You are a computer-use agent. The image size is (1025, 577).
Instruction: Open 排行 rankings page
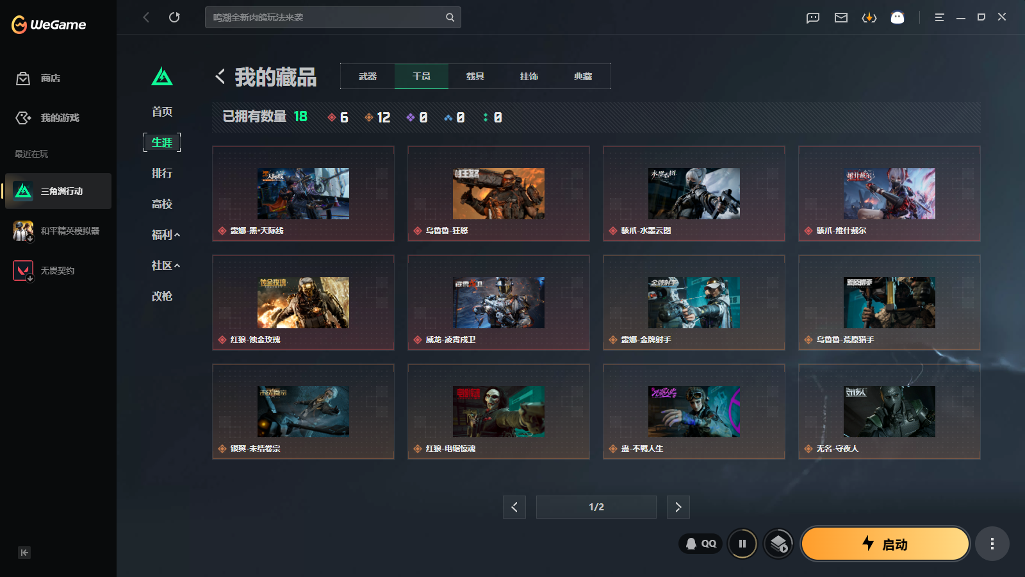click(162, 173)
